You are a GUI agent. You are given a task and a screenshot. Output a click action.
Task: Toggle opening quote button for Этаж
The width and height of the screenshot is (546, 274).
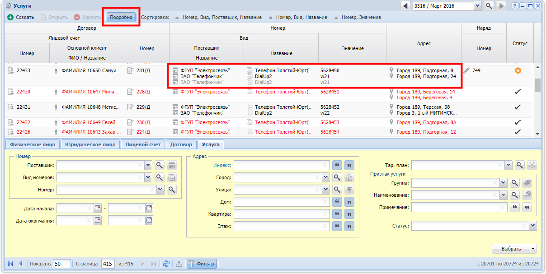tap(337, 226)
